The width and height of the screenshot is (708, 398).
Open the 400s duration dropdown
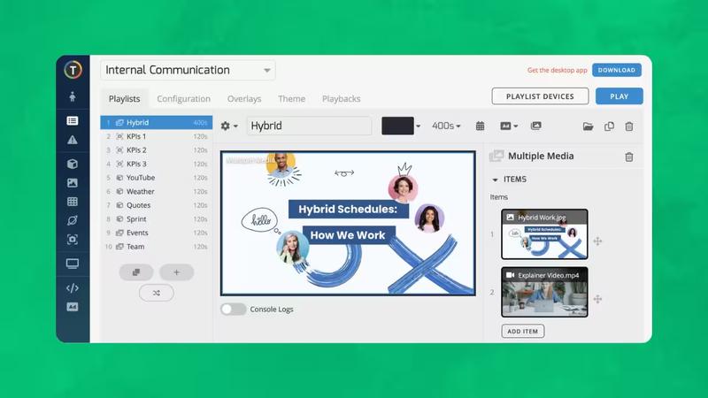tap(446, 126)
